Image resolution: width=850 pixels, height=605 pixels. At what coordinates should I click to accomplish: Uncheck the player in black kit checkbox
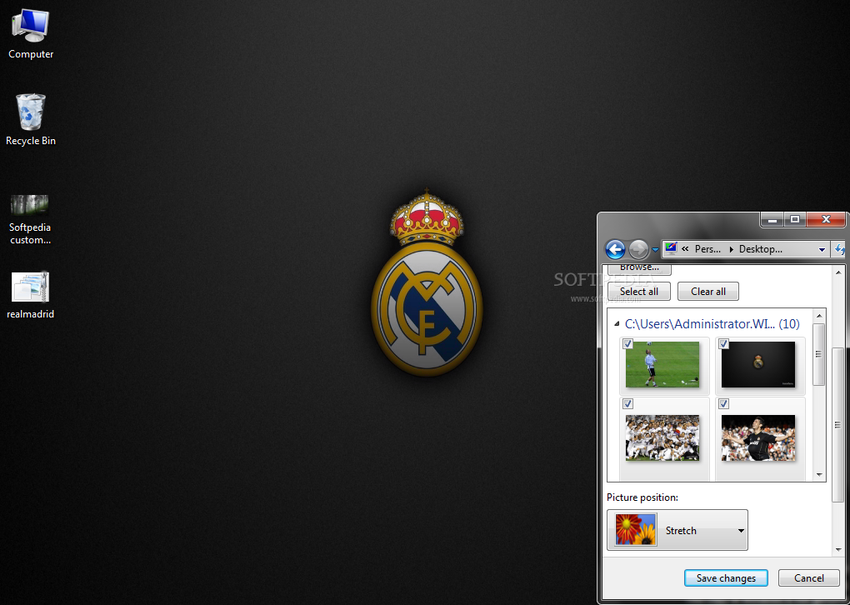723,403
